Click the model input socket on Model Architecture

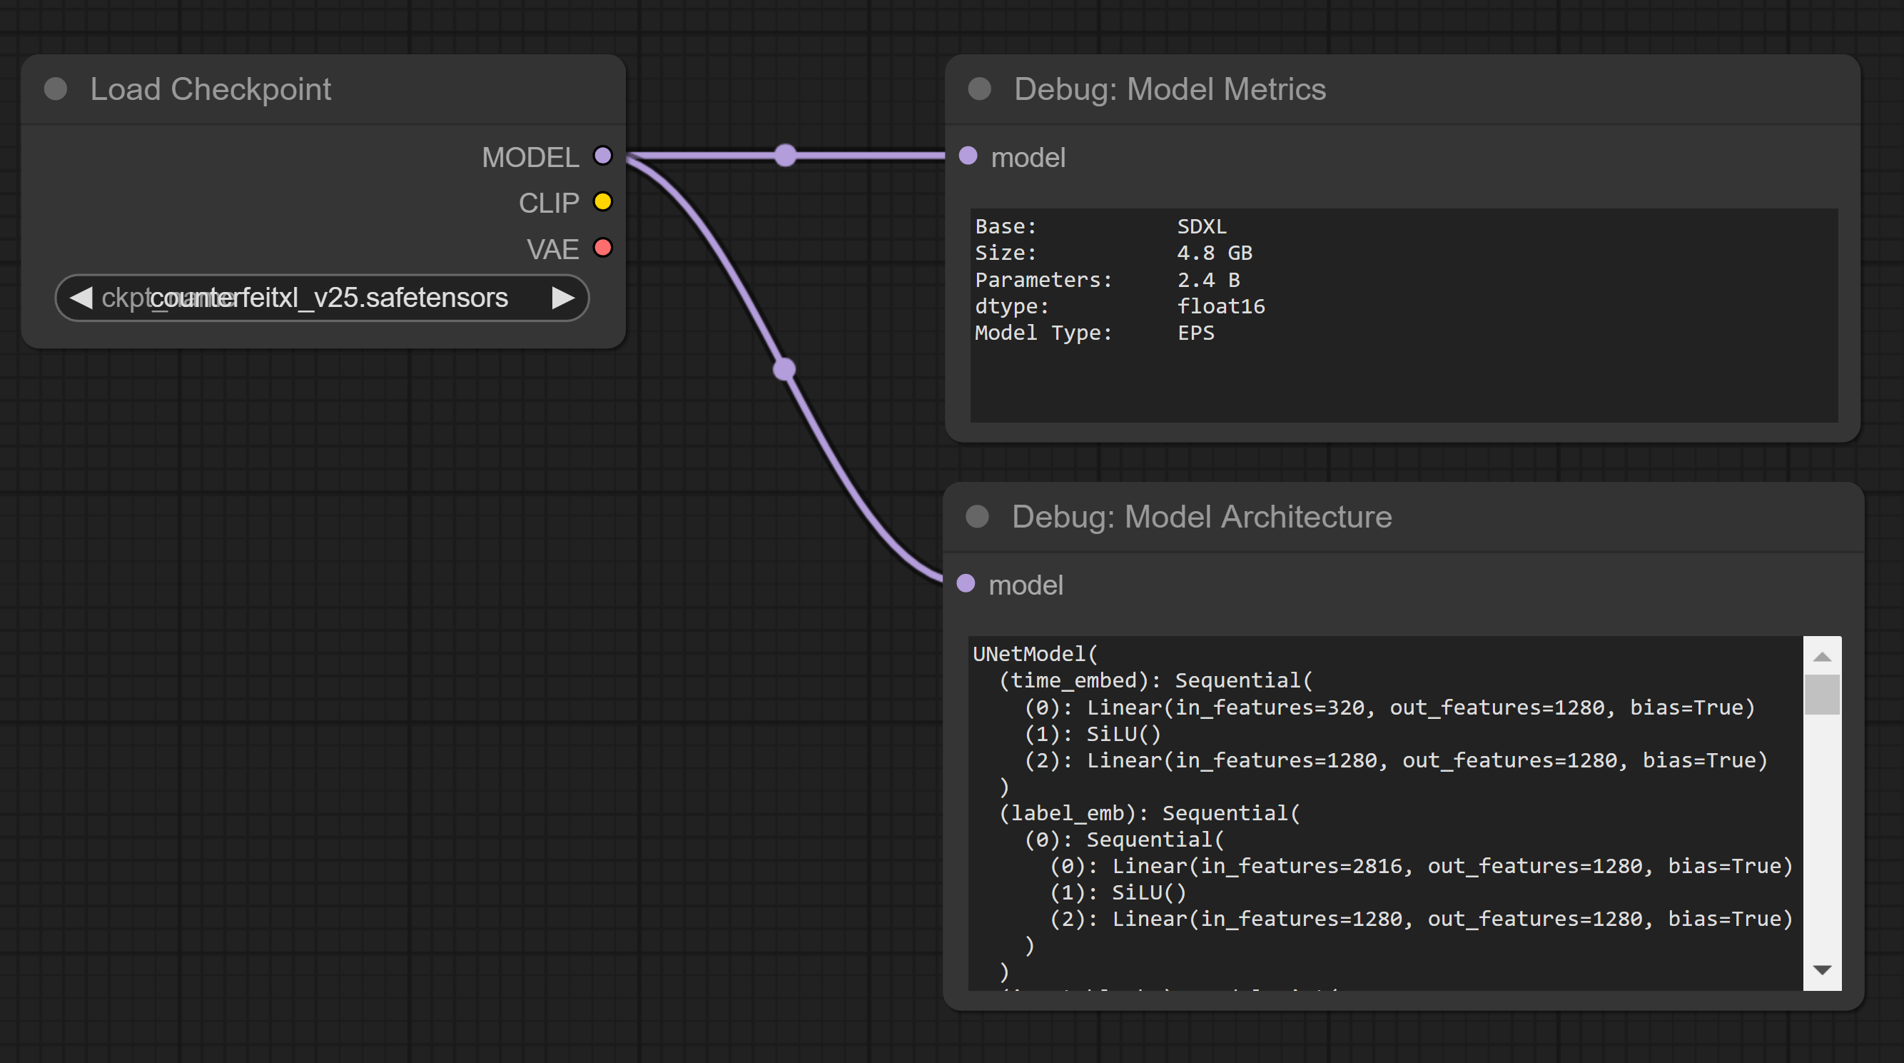(966, 583)
